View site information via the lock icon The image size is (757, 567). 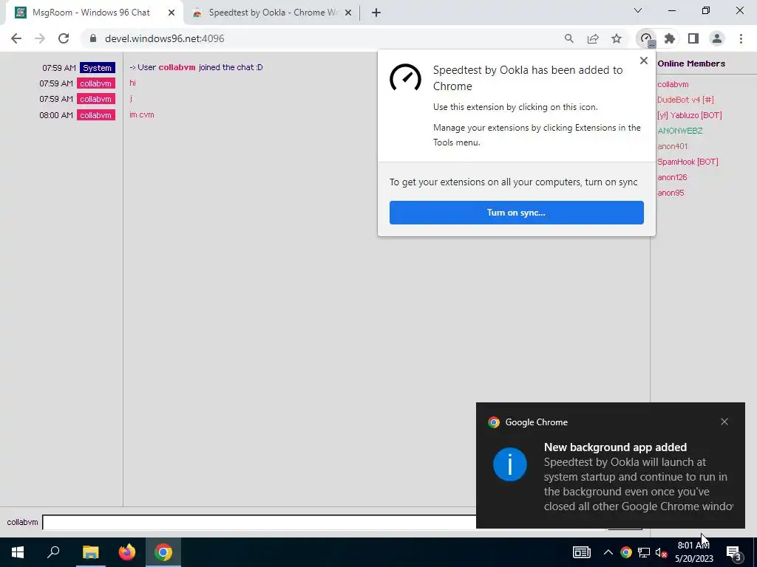click(x=93, y=38)
